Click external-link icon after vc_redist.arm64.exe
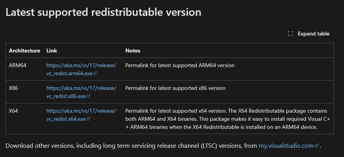The height and width of the screenshot is (157, 344). coord(95,73)
